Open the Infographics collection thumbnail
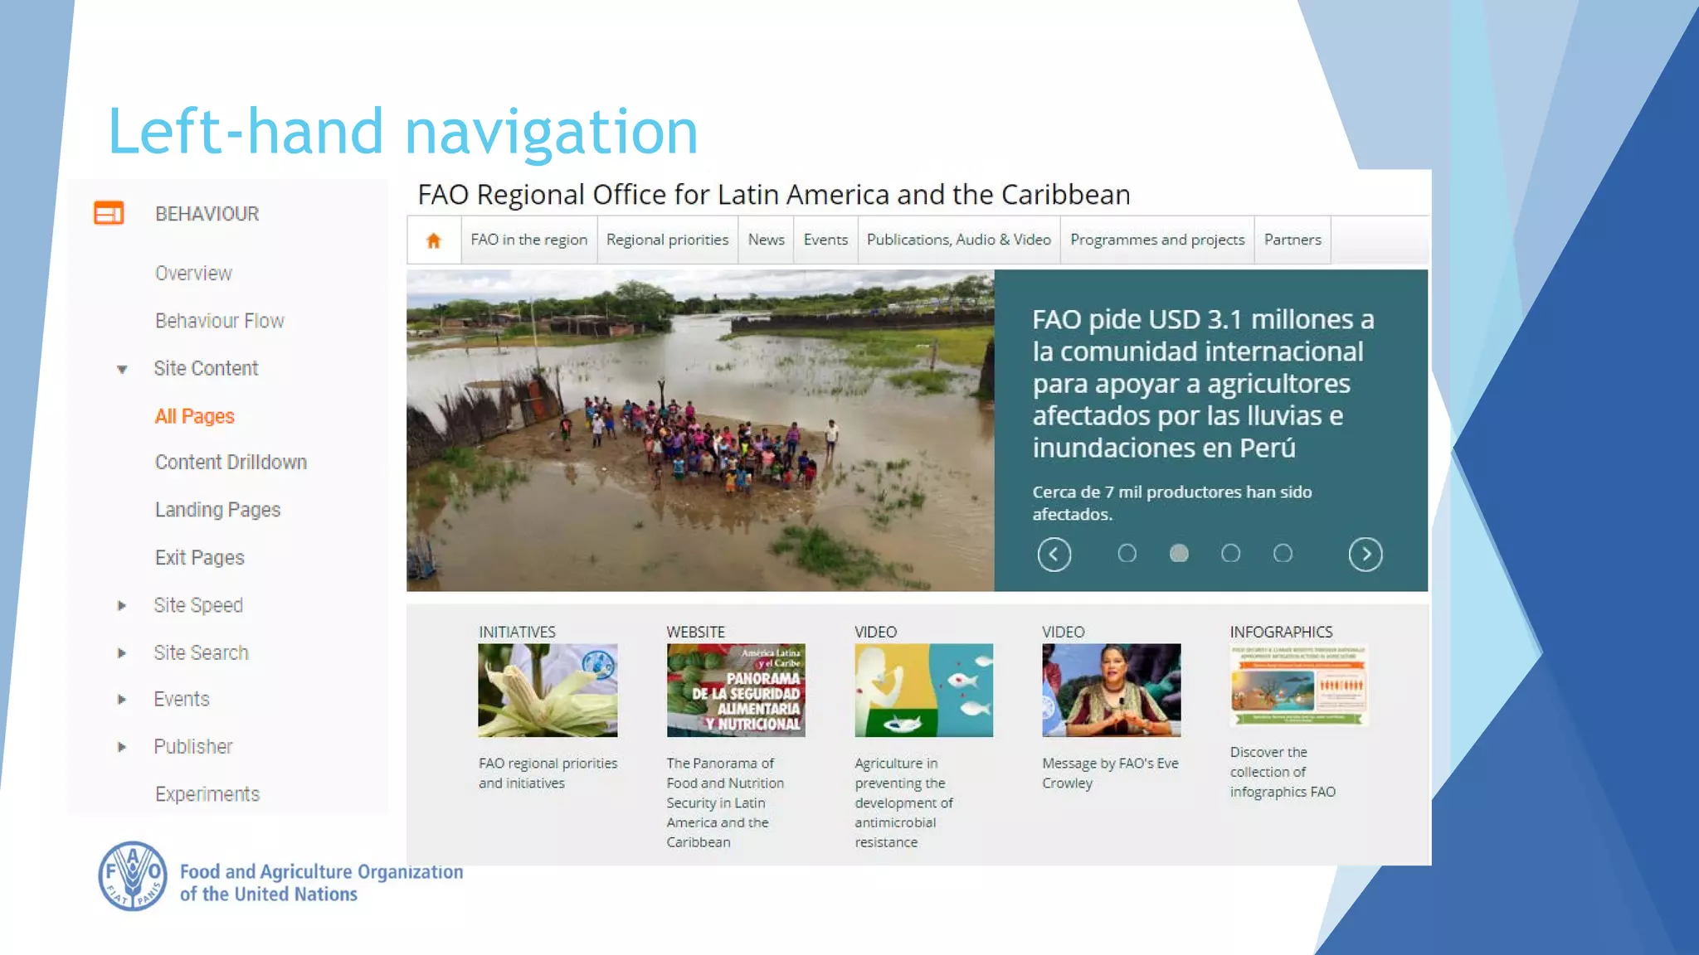The width and height of the screenshot is (1699, 955). pos(1299,686)
